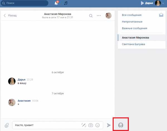
Task: Click into the Поиск search field
Action: pyautogui.click(x=24, y=3)
